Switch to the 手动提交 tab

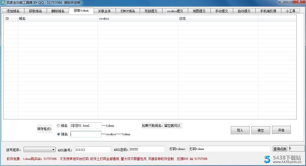pyautogui.click(x=222, y=11)
